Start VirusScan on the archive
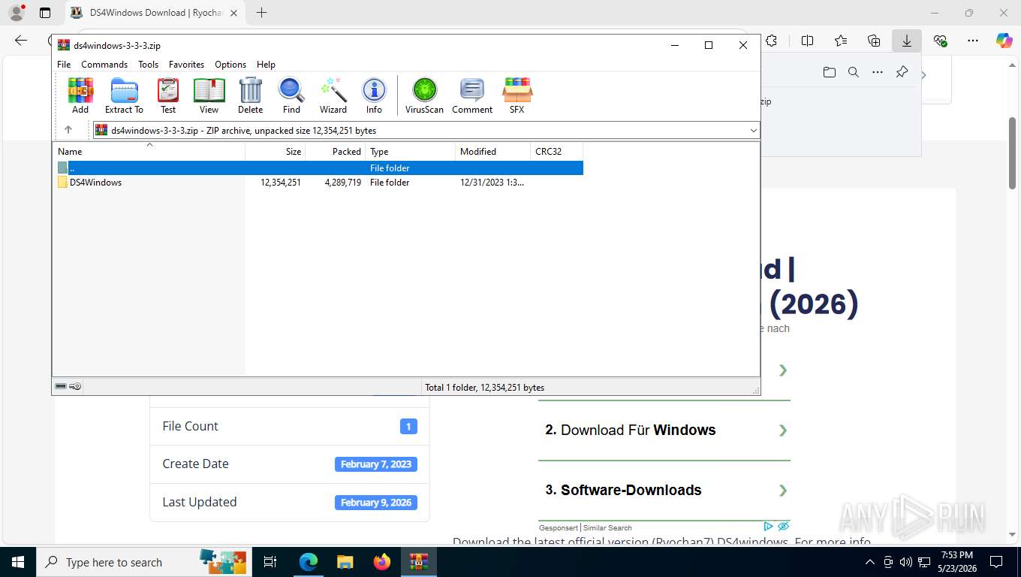Screen dimensions: 1021x577 [424, 95]
